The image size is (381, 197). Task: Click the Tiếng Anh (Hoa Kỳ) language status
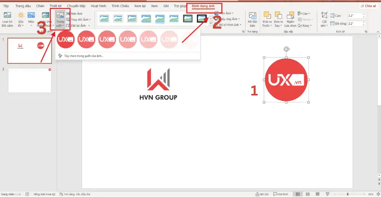(x=44, y=194)
